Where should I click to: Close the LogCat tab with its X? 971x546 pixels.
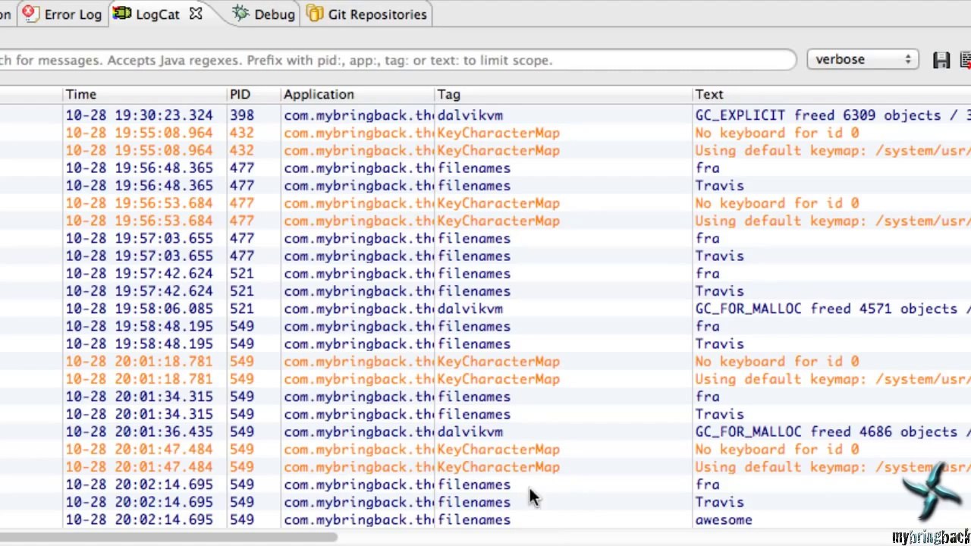(196, 14)
